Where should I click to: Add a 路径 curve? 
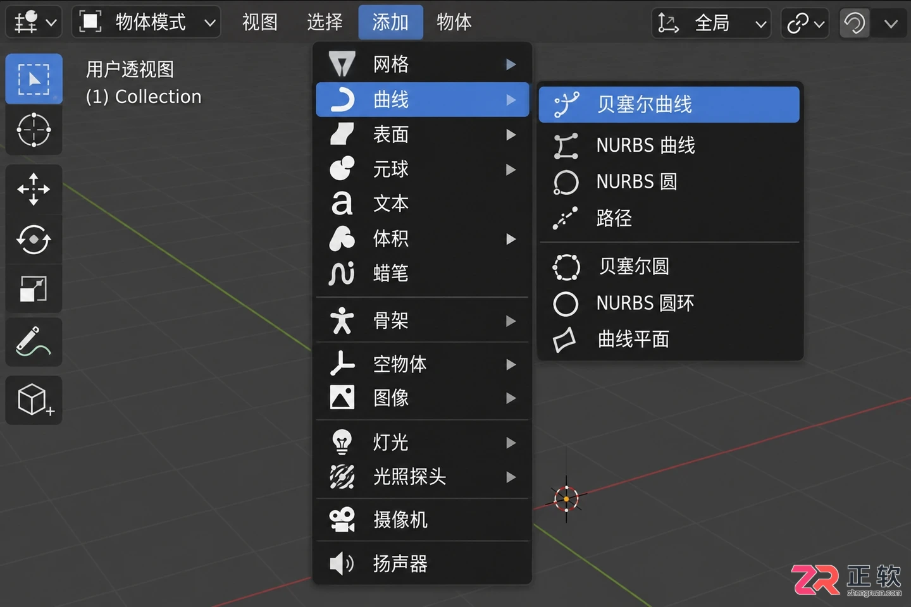[669, 219]
